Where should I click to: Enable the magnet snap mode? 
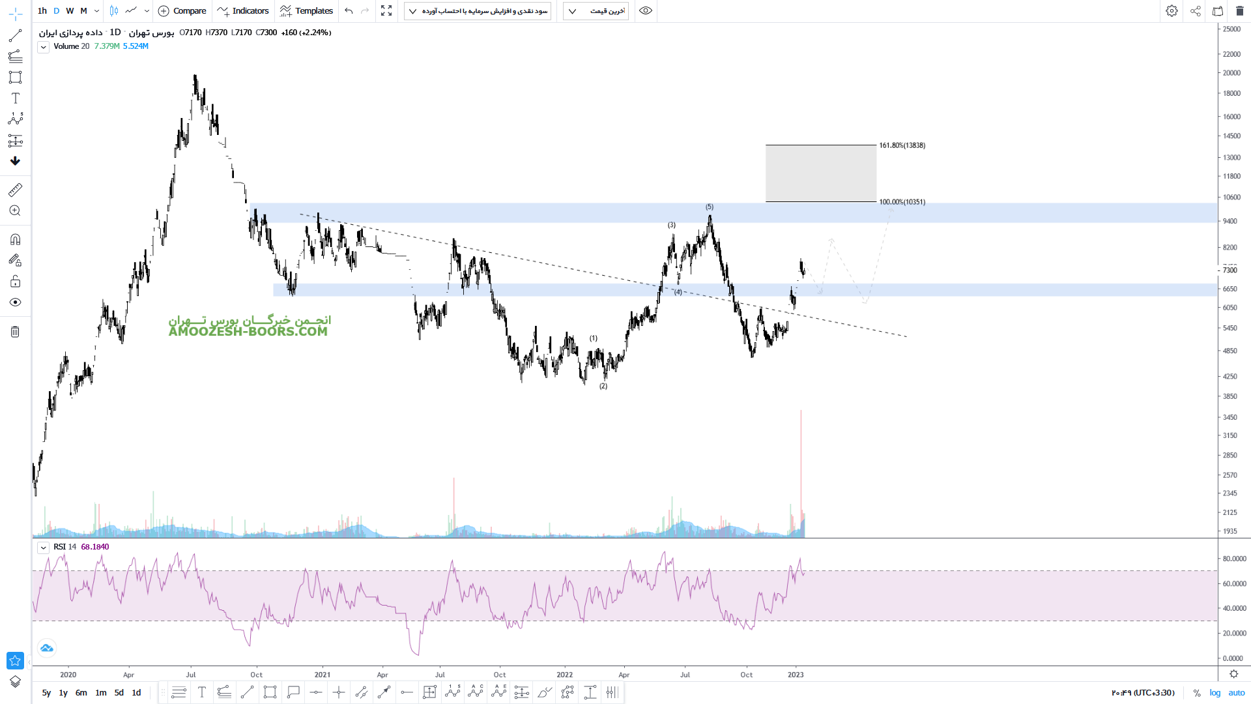point(16,239)
